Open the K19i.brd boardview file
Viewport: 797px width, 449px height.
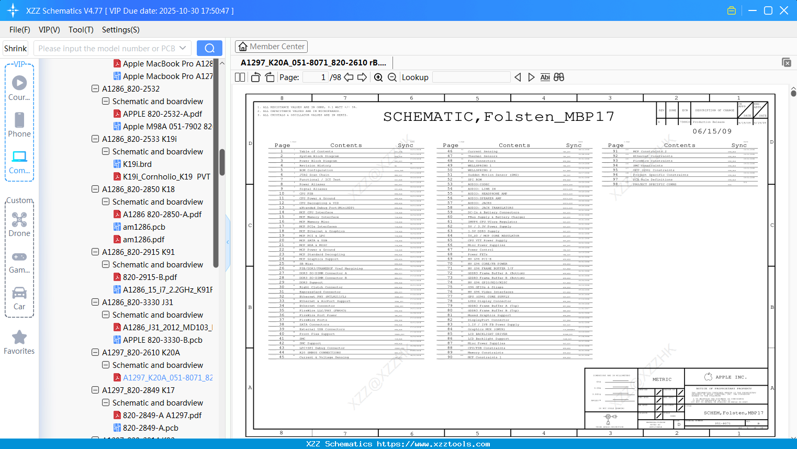137,164
